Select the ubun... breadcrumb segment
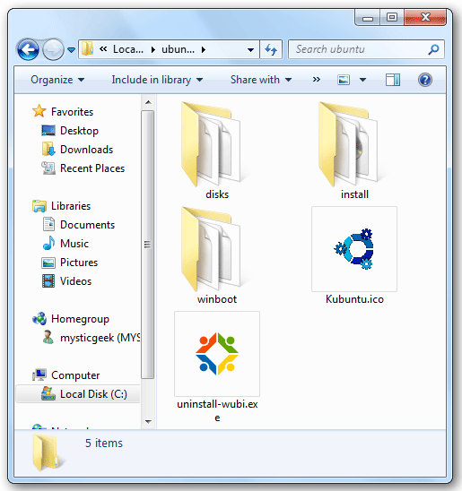Screen dimensions: 462x491 pyautogui.click(x=178, y=49)
